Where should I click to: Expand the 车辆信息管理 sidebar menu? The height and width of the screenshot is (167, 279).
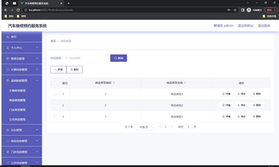pyautogui.click(x=22, y=70)
